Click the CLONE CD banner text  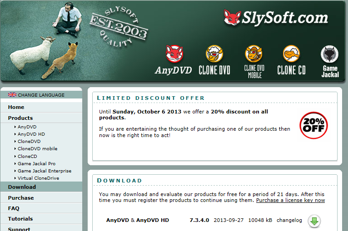pyautogui.click(x=291, y=70)
